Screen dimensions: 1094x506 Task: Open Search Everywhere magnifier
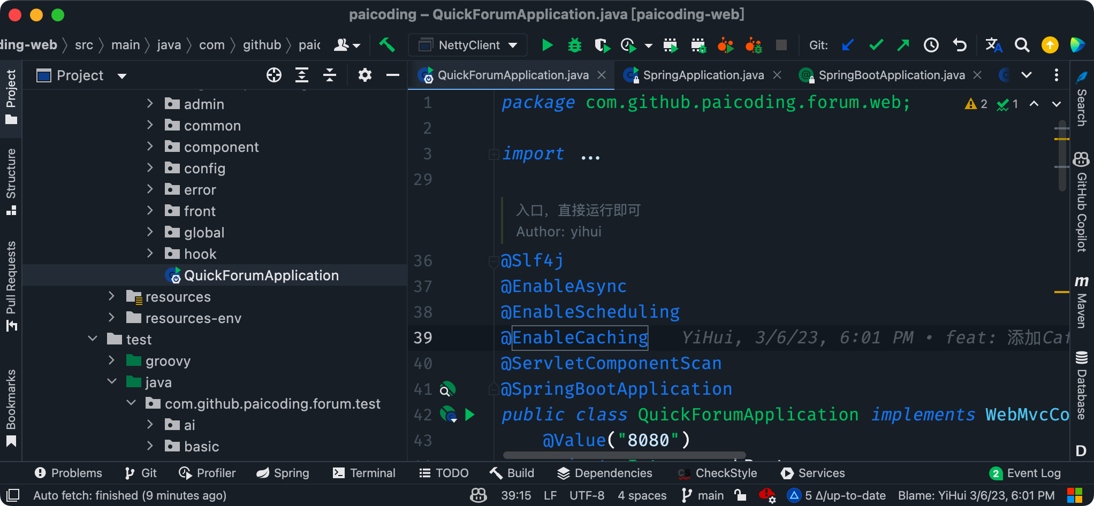[1022, 45]
